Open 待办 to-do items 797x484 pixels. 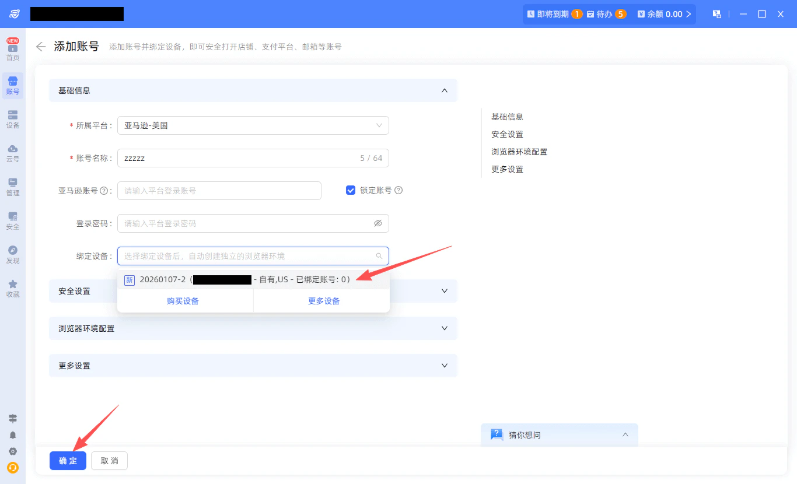tap(606, 14)
